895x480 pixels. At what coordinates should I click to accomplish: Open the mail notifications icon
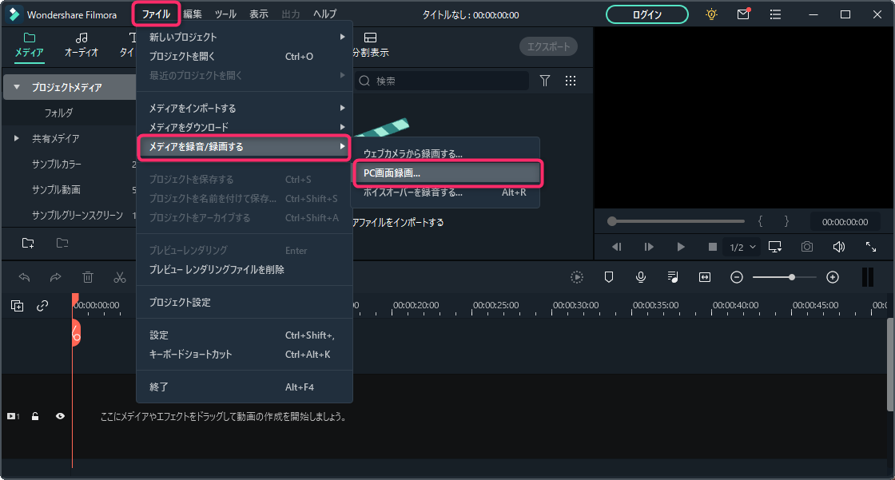743,14
